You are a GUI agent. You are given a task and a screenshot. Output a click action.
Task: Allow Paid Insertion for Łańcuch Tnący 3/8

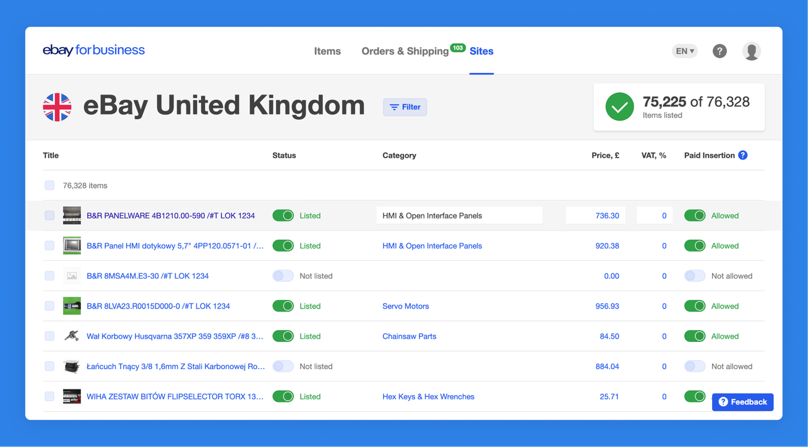695,367
